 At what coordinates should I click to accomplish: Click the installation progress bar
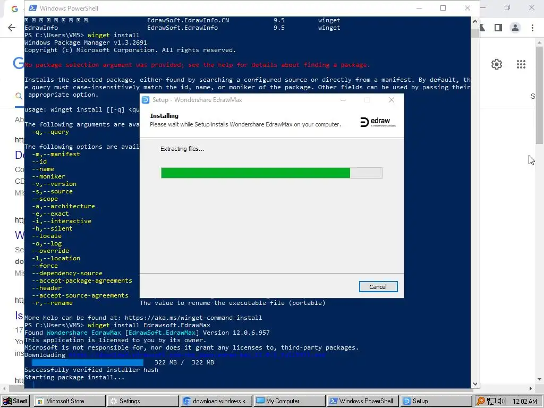click(271, 173)
